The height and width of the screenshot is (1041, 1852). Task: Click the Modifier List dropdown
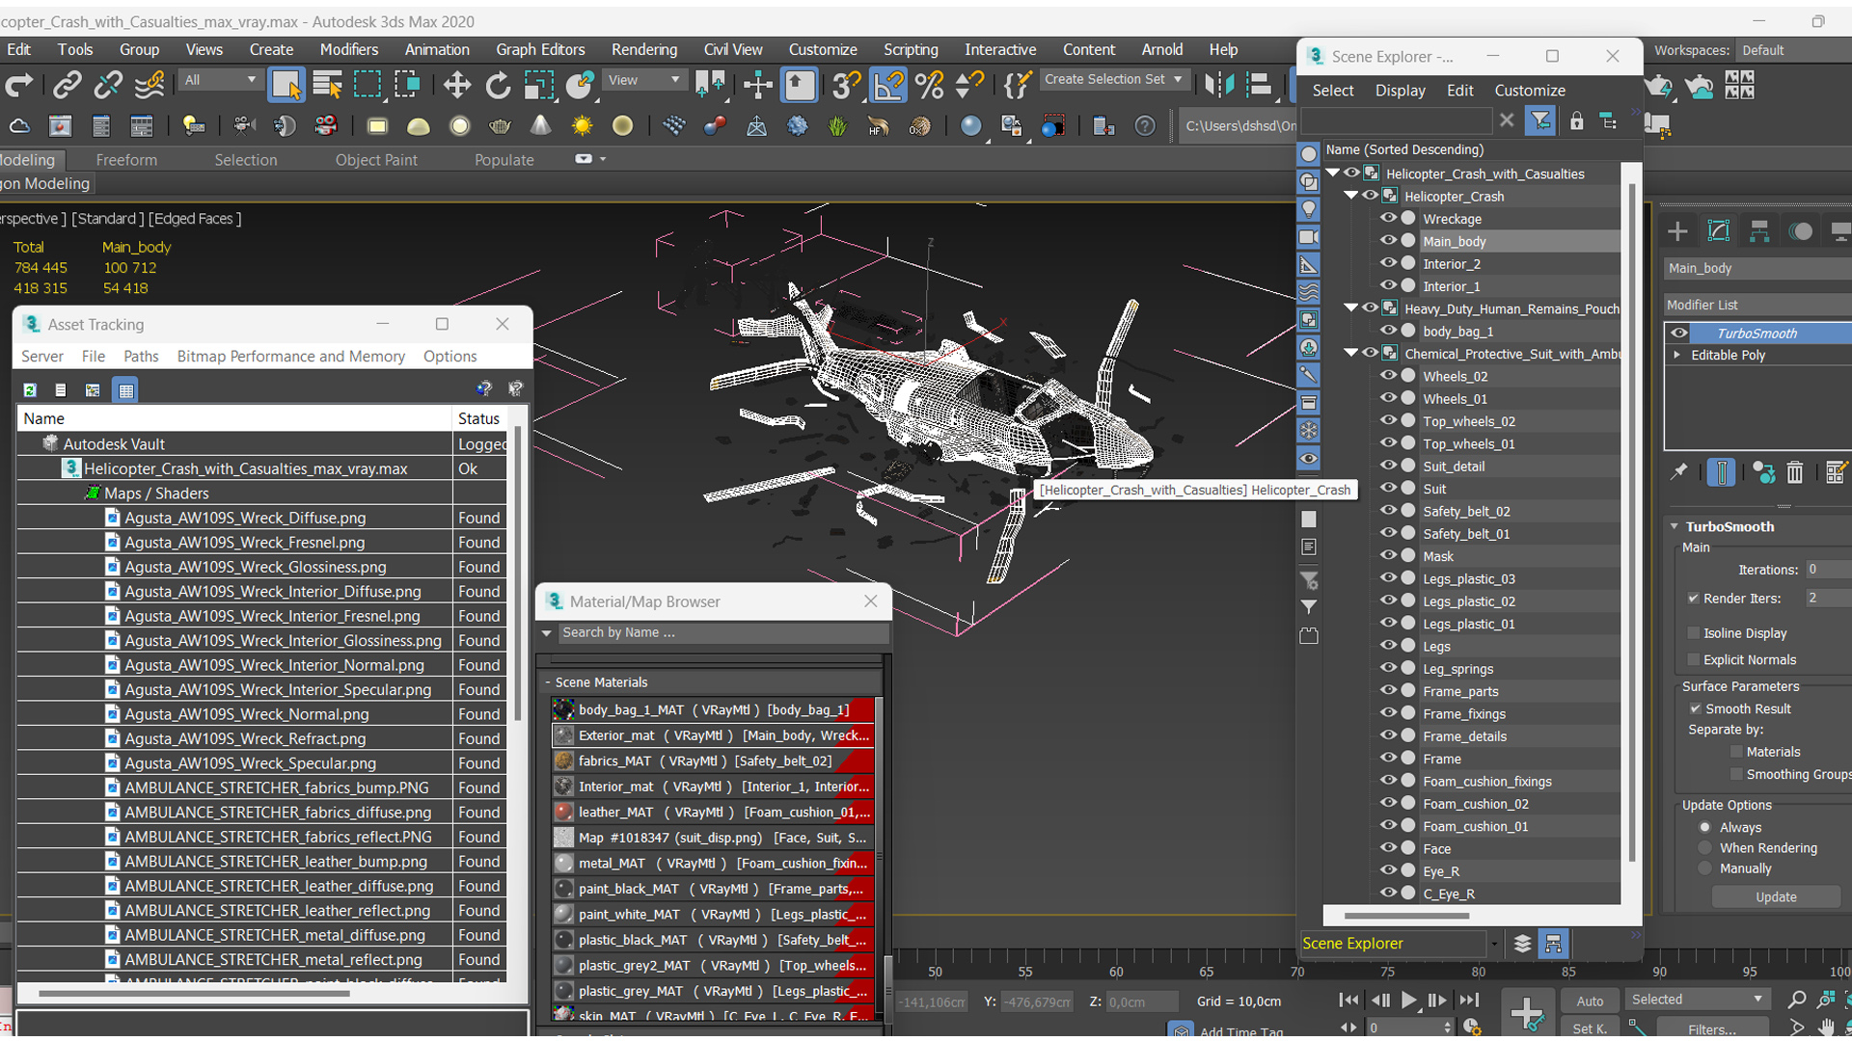(x=1757, y=305)
